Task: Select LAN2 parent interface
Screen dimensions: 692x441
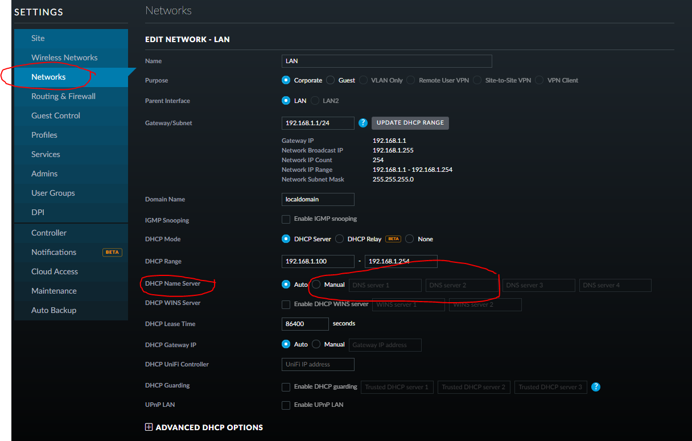Action: 315,101
